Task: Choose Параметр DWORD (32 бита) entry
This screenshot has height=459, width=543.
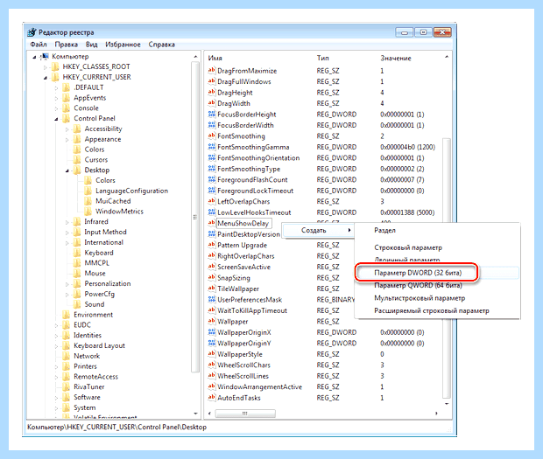Action: (x=418, y=273)
